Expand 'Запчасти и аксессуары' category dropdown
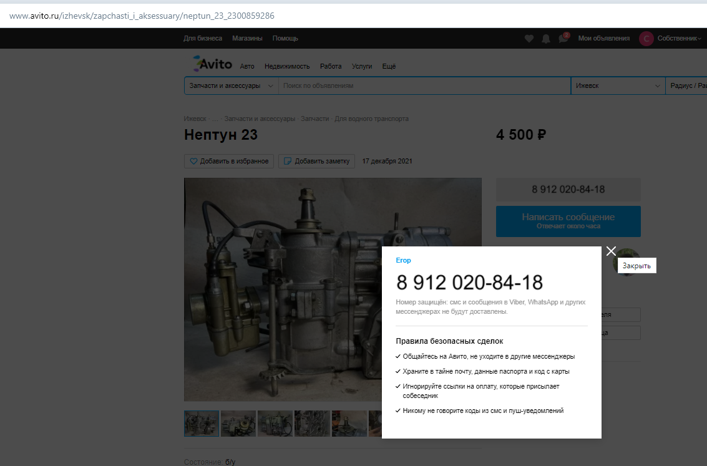 (270, 86)
